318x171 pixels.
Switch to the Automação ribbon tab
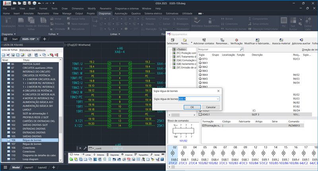pyautogui.click(x=120, y=14)
